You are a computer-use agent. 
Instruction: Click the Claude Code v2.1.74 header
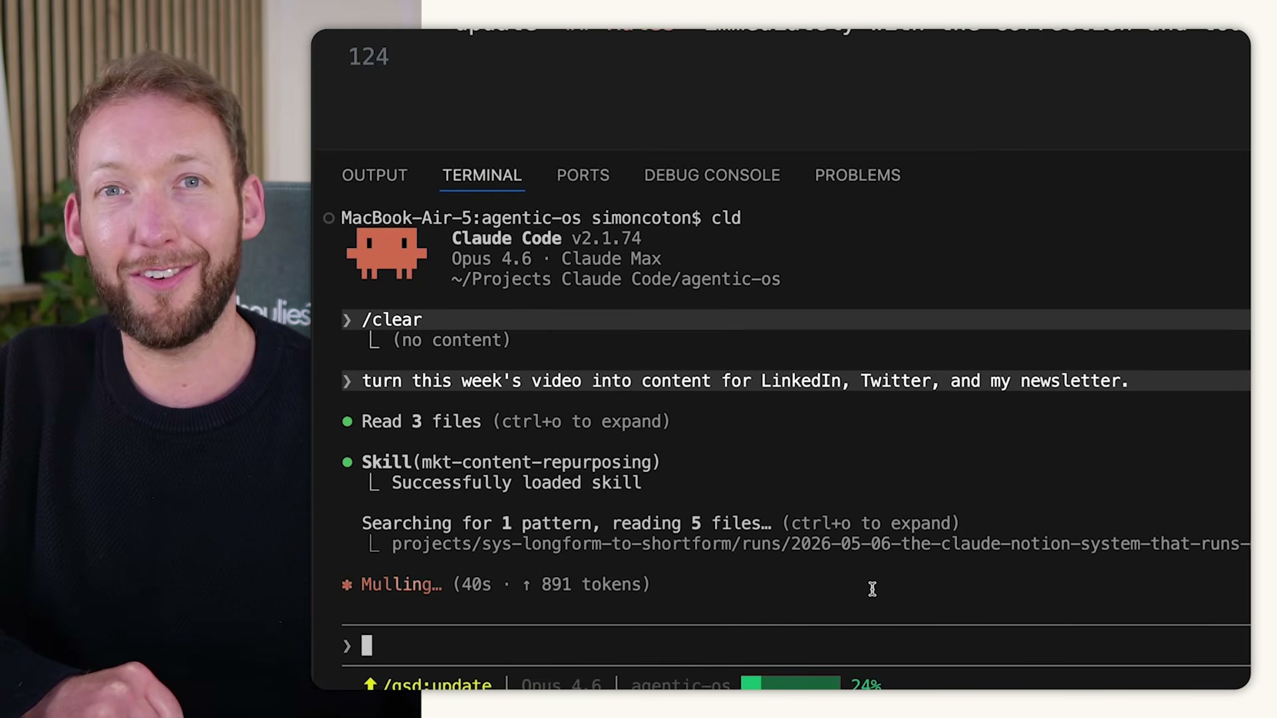pos(546,238)
